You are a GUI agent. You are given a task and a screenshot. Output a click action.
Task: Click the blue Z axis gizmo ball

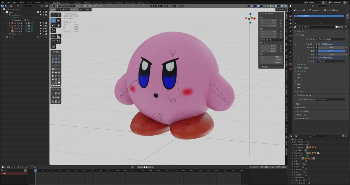pos(250,14)
